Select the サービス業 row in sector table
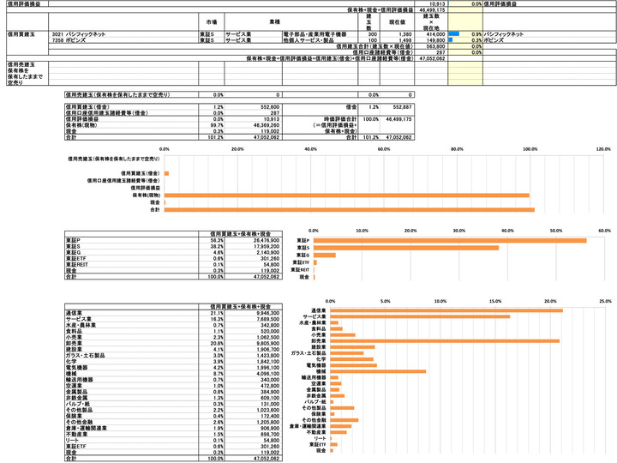 point(173,319)
